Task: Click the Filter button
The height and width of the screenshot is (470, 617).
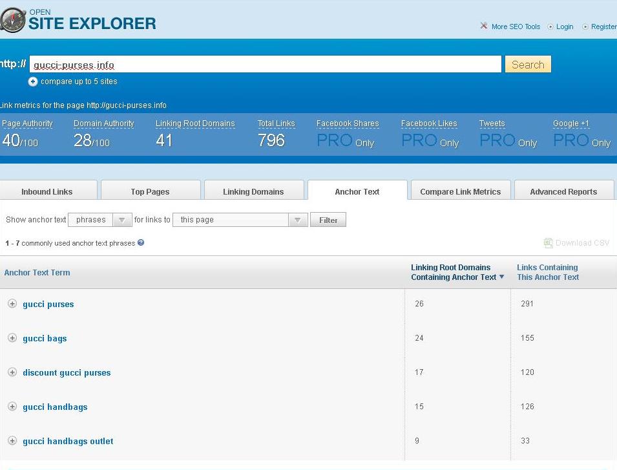Action: [x=328, y=220]
